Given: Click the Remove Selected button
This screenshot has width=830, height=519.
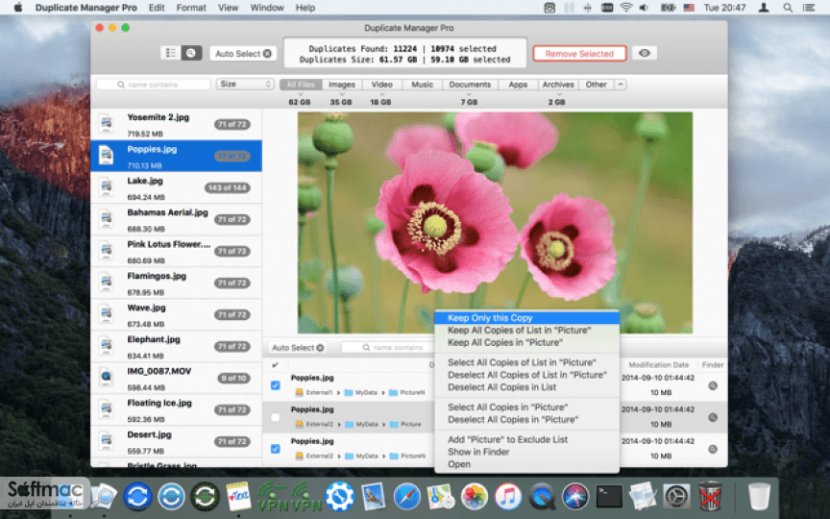Looking at the screenshot, I should 579,54.
